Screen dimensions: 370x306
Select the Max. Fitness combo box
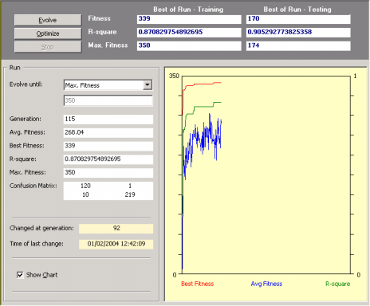pos(108,85)
